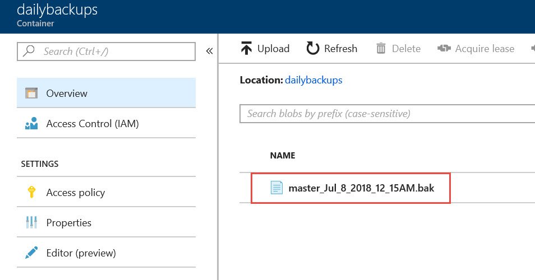
Task: Click the Access policy key icon
Action: click(x=31, y=192)
